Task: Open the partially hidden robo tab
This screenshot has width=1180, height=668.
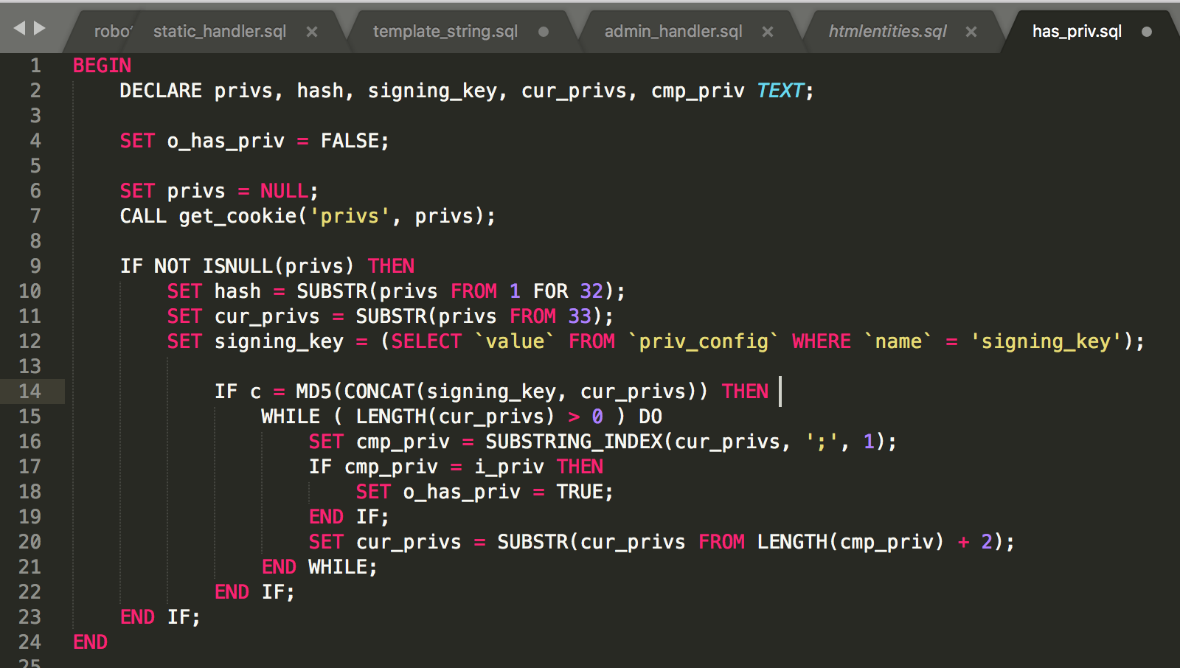Action: (x=111, y=32)
